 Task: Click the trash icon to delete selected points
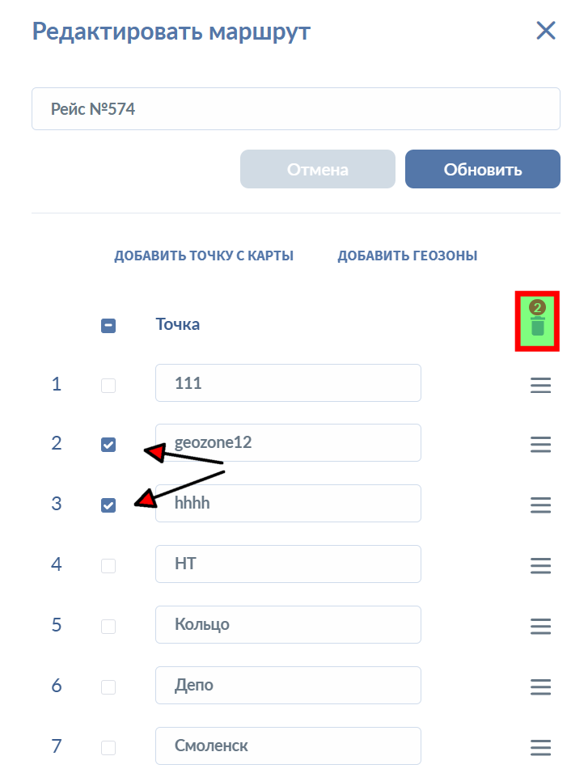coord(538,326)
